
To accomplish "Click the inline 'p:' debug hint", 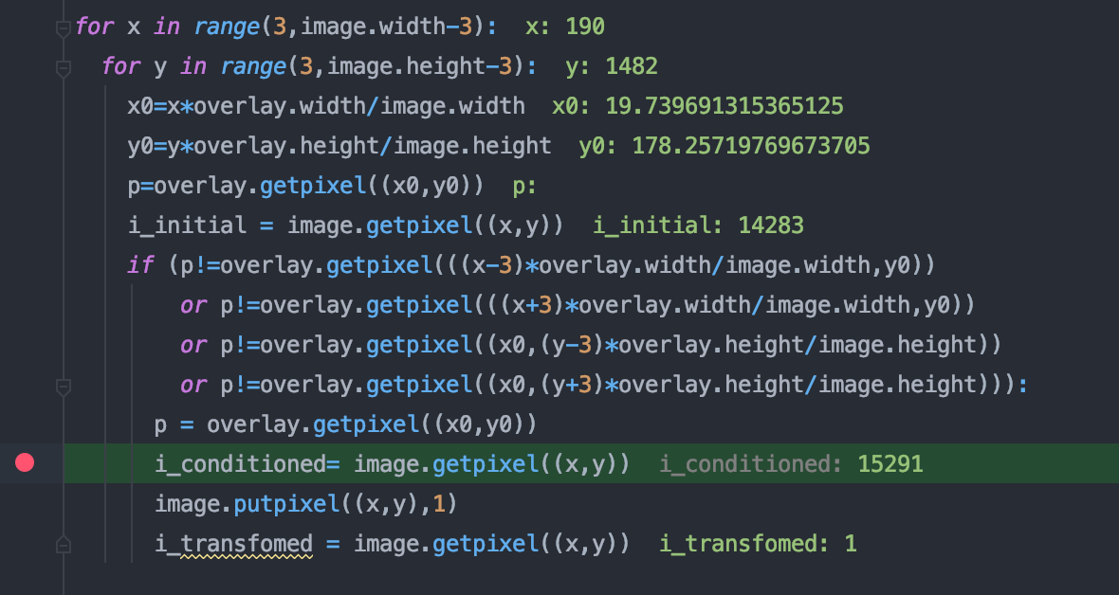I will pyautogui.click(x=524, y=186).
